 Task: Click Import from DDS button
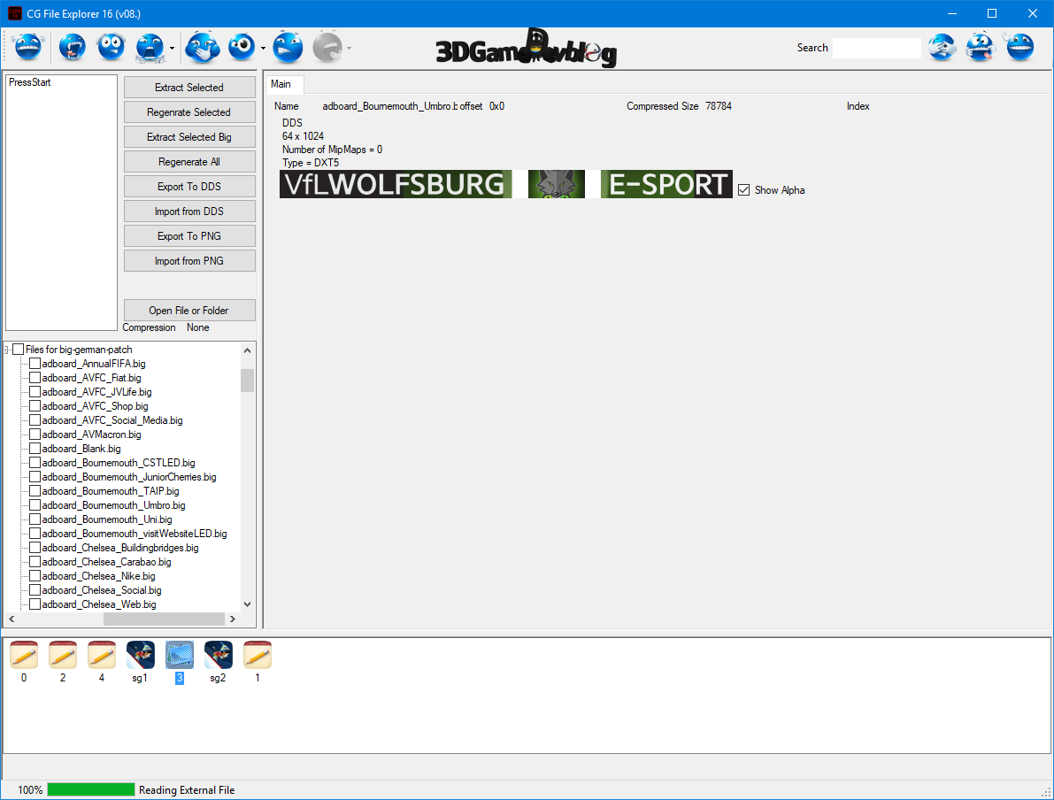pyautogui.click(x=188, y=212)
